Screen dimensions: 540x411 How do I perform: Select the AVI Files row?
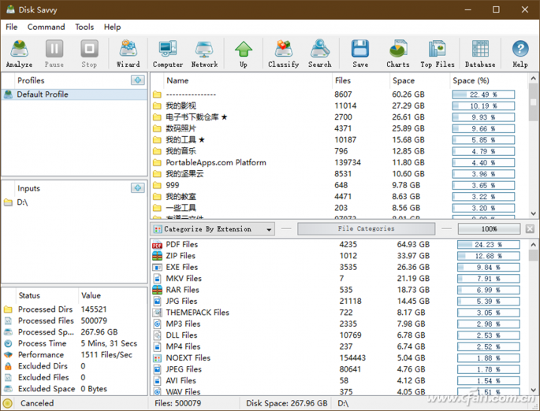pos(339,381)
